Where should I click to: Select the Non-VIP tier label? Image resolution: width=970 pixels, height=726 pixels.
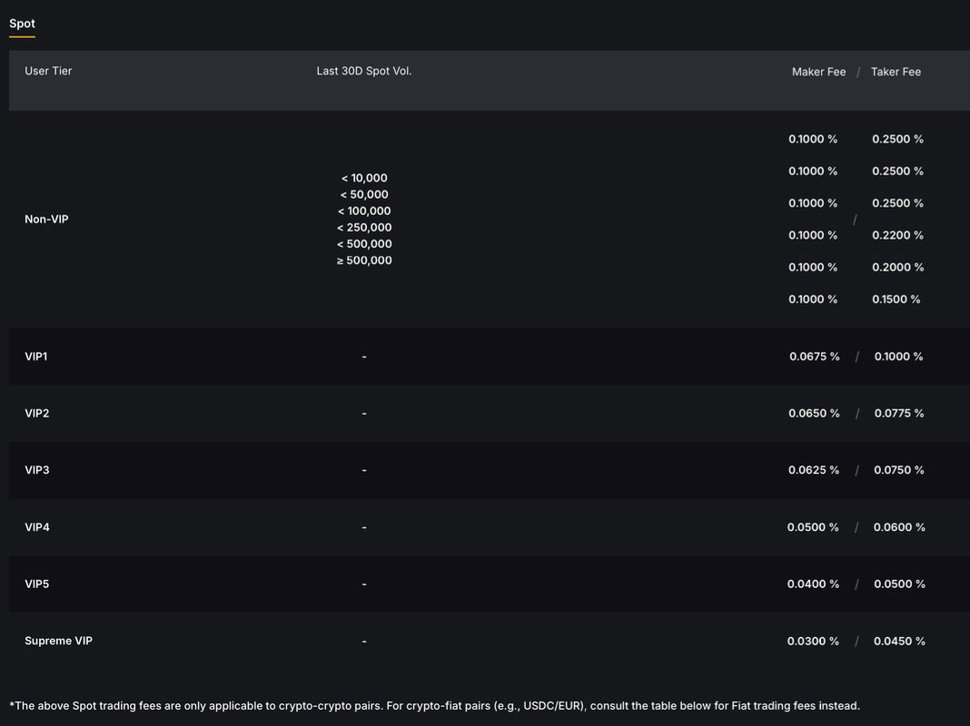coord(46,219)
